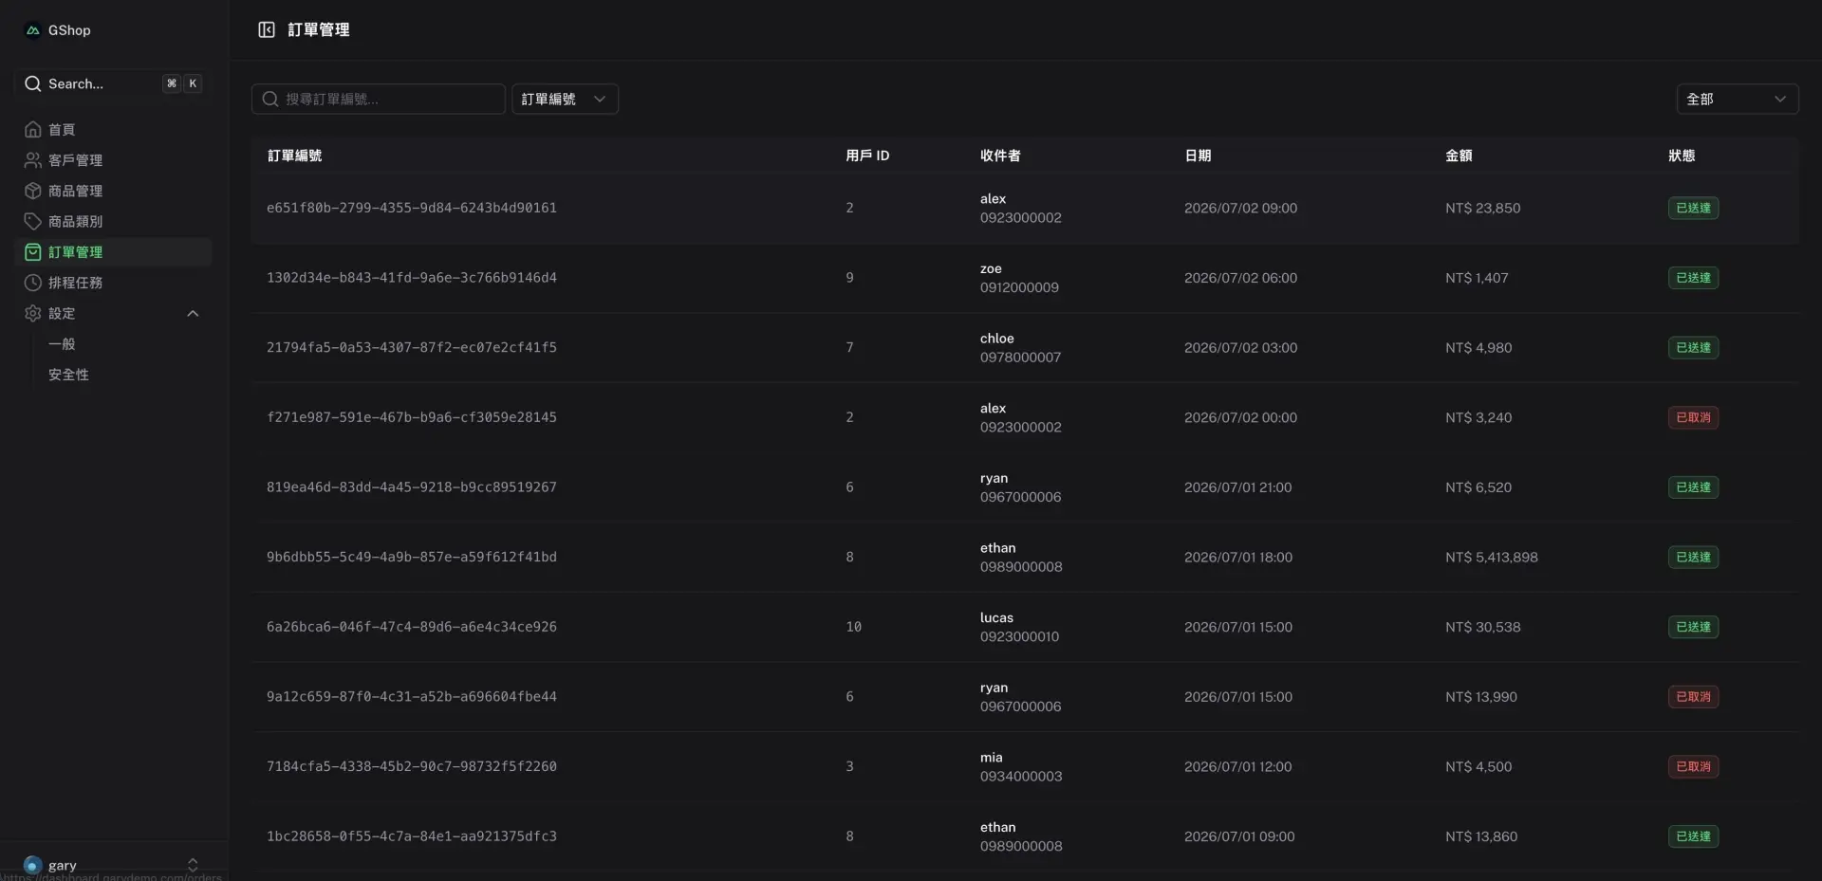The image size is (1822, 881).
Task: Click the GShop logo icon
Action: [32, 30]
